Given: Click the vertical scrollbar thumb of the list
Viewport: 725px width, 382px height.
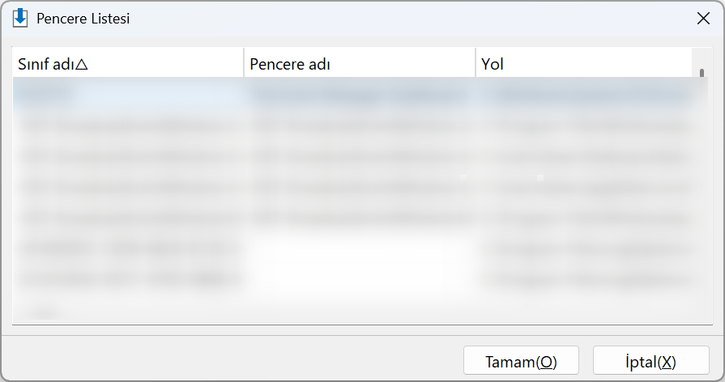Looking at the screenshot, I should pos(702,73).
